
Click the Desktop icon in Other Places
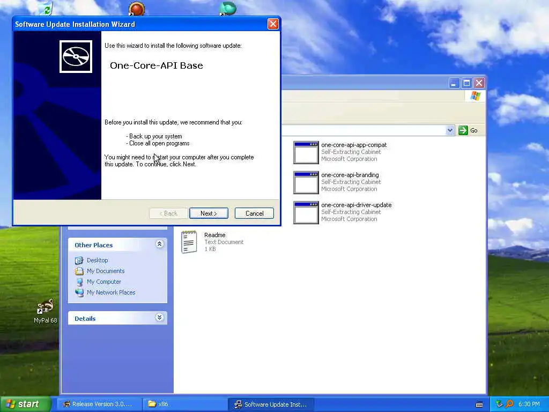(79, 260)
